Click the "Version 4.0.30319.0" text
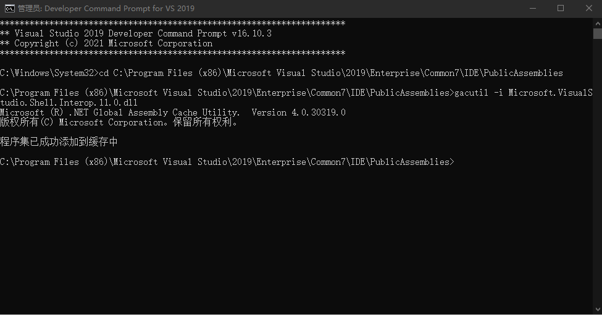This screenshot has width=602, height=315. [x=298, y=112]
